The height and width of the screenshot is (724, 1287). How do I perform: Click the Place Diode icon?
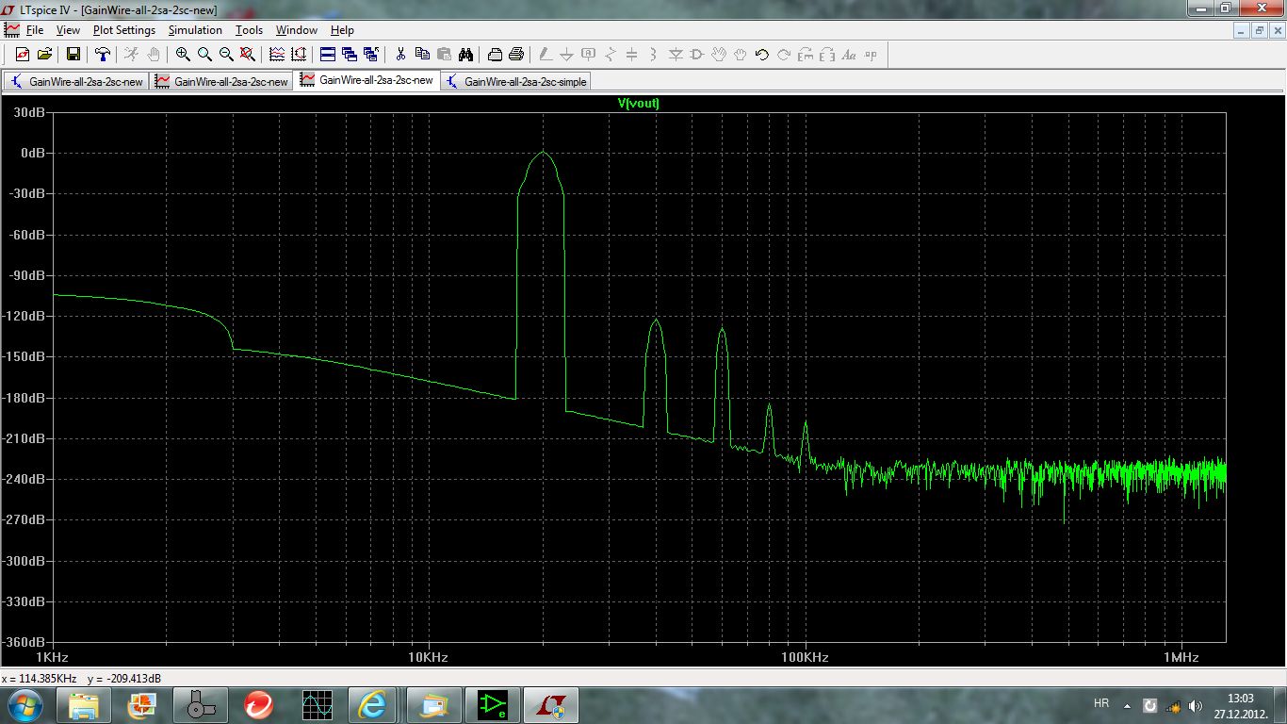(676, 55)
